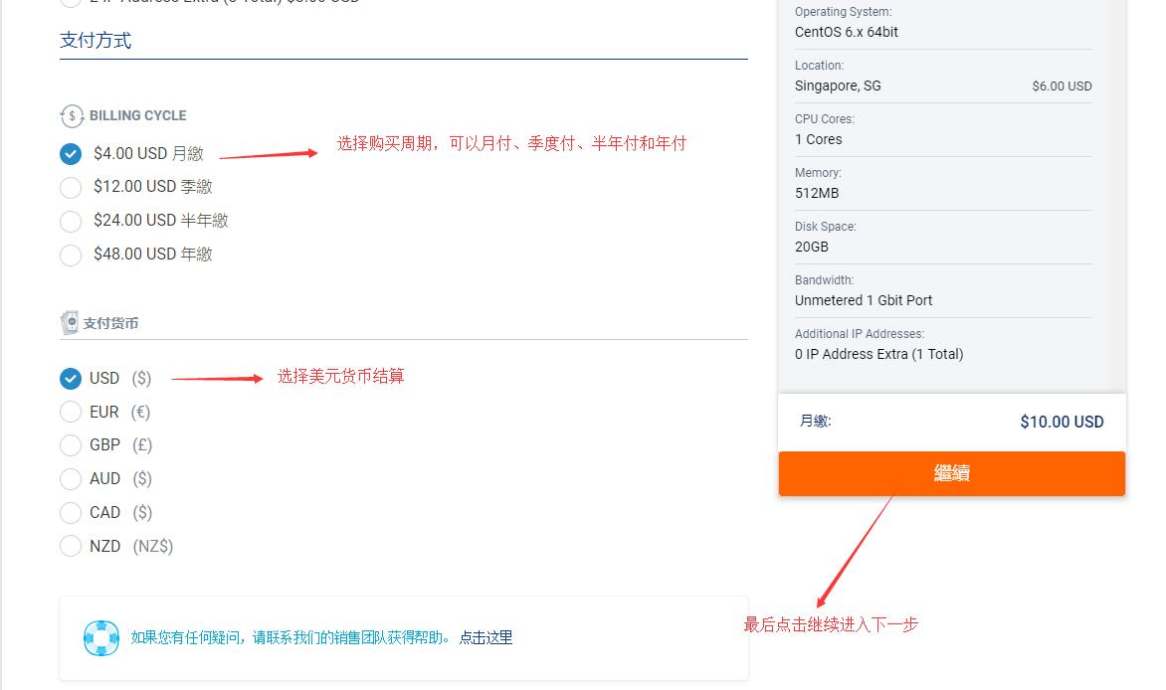Click the Unmetered 1 Gbit Port bandwidth entry

point(864,300)
